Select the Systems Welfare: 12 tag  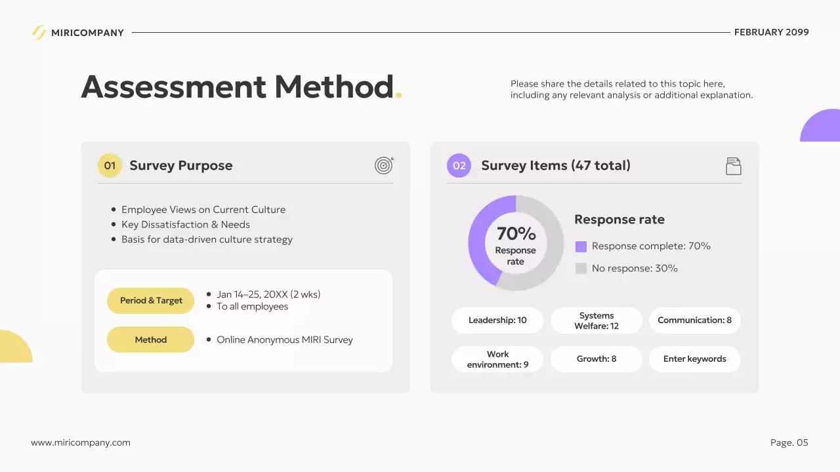[x=596, y=321]
